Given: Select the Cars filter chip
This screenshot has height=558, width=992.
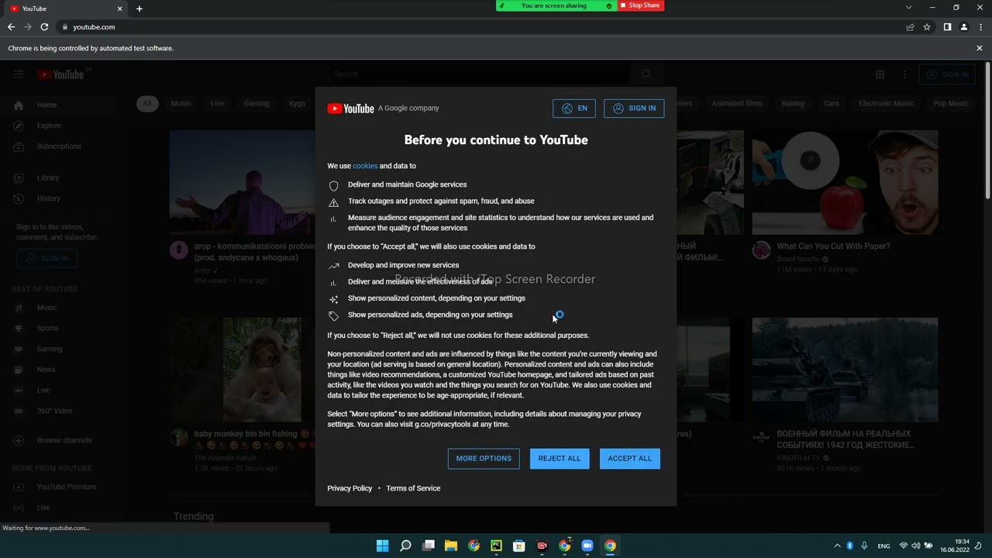Looking at the screenshot, I should 831,103.
